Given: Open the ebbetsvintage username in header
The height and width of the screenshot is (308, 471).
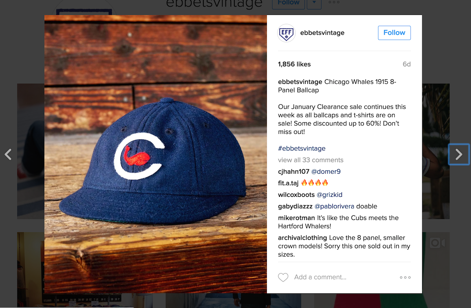Looking at the screenshot, I should click(x=322, y=33).
